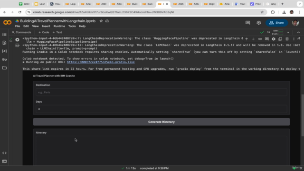Open find and replace sidebar icon
Viewport: 304px width, 171px height.
tap(4, 43)
